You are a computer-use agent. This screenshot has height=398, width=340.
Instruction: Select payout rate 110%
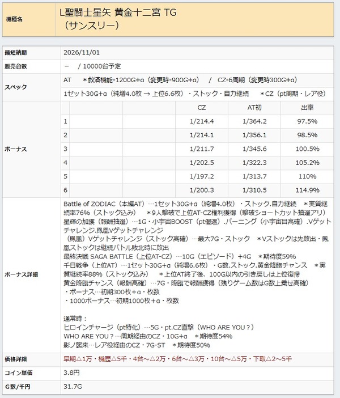[307, 176]
